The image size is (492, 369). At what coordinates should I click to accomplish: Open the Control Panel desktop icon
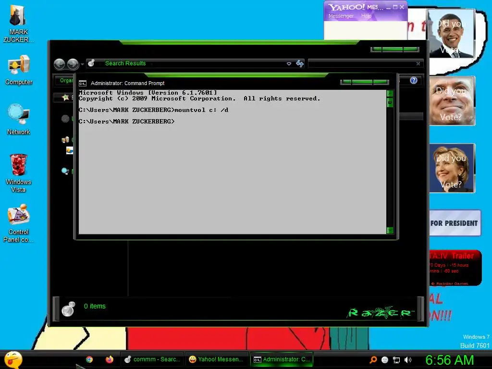[x=18, y=223]
